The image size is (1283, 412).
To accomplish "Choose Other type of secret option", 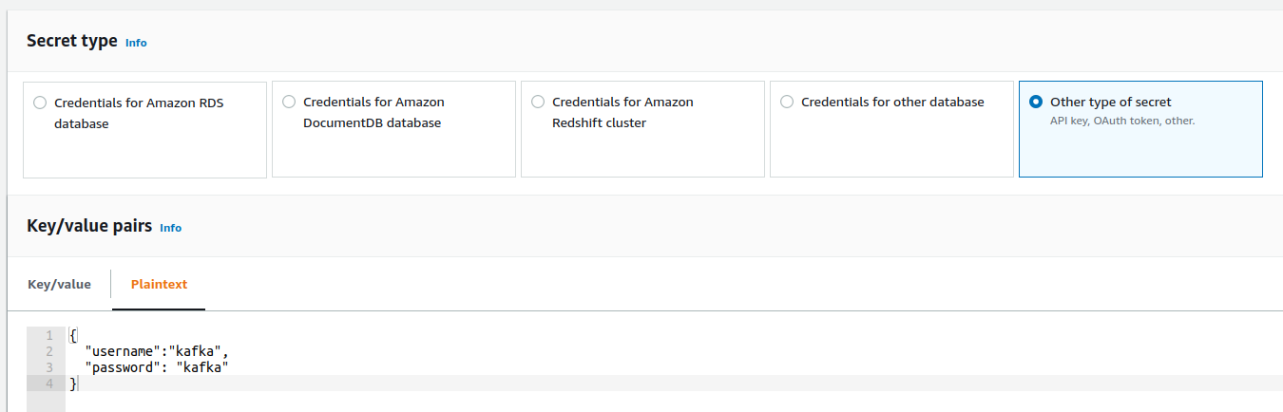I will point(1036,103).
